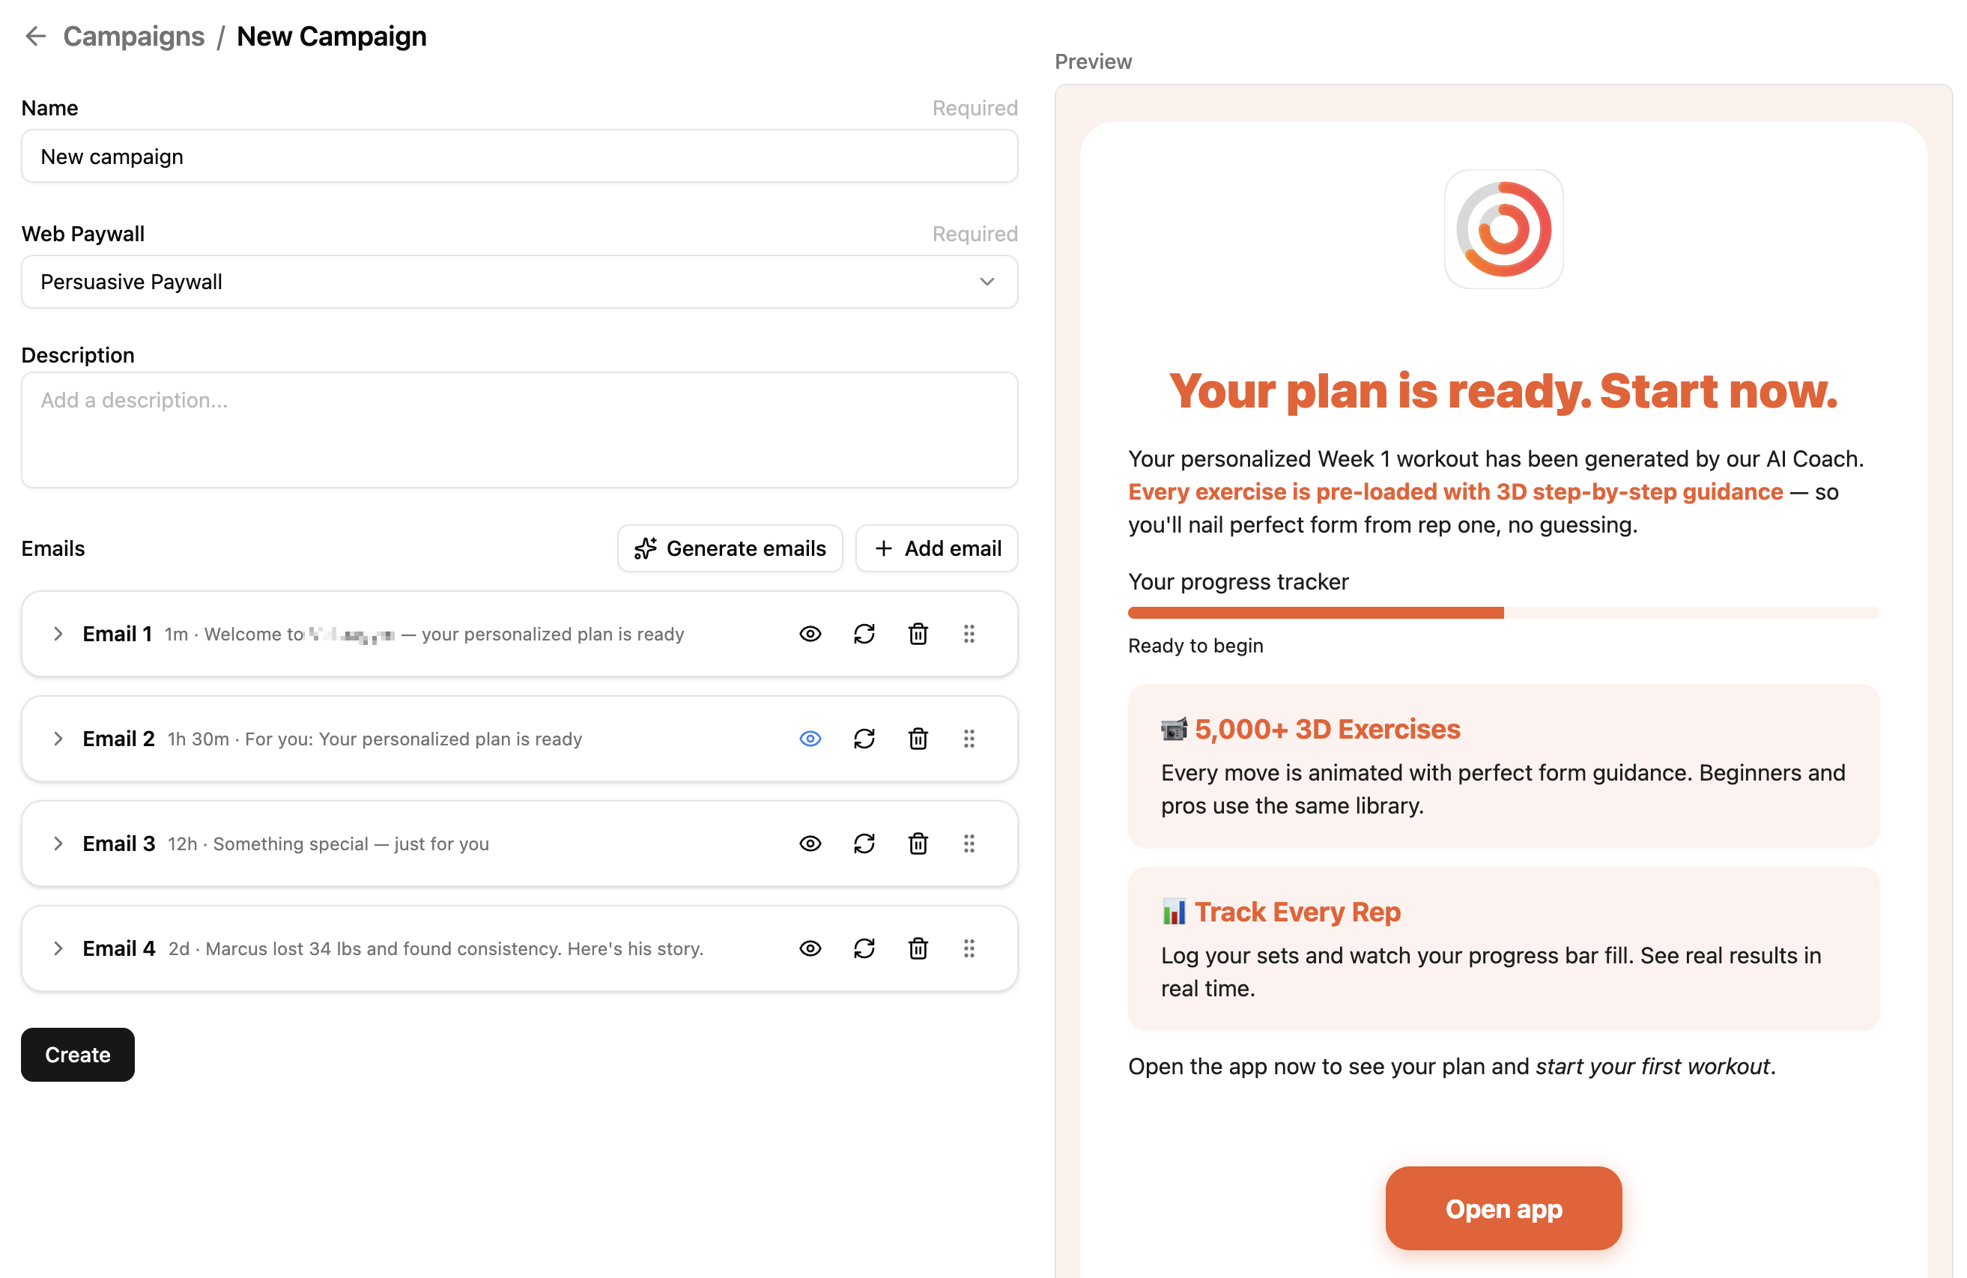1967x1278 pixels.
Task: Click the Generate emails button
Action: 730,548
